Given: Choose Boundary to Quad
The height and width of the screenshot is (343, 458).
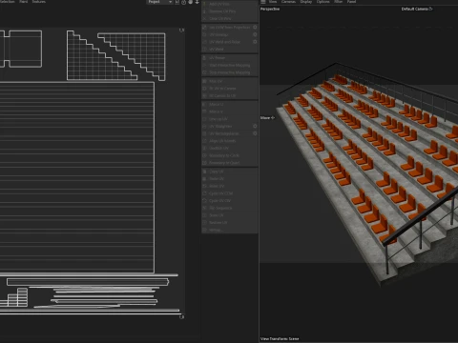Looking at the screenshot, I should coord(230,163).
